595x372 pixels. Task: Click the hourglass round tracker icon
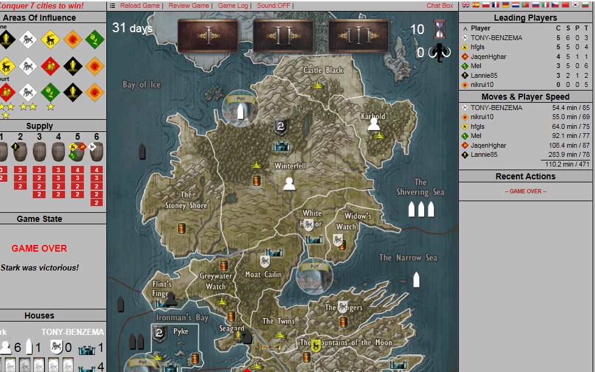[x=440, y=29]
